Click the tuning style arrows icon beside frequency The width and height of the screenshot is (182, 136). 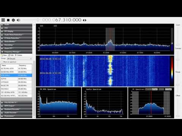tap(85, 20)
